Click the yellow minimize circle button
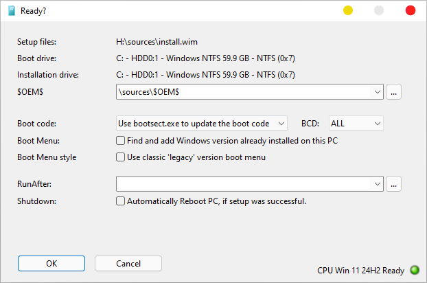This screenshot has height=283, width=427. (x=348, y=10)
